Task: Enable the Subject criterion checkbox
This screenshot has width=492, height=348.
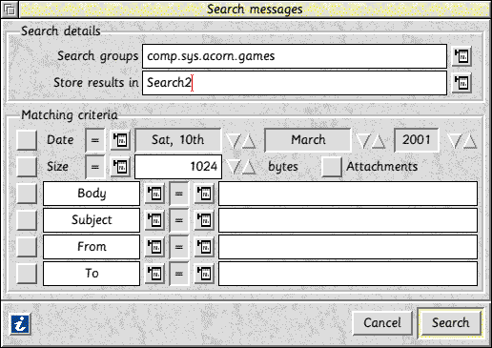Action: 27,220
